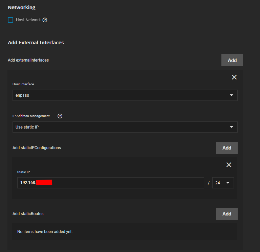Click the IP Address Management label
The width and height of the screenshot is (260, 252).
tap(31, 116)
